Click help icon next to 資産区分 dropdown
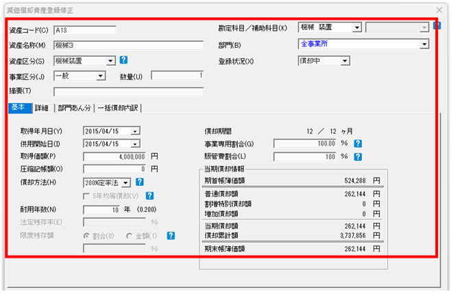 coord(123,60)
